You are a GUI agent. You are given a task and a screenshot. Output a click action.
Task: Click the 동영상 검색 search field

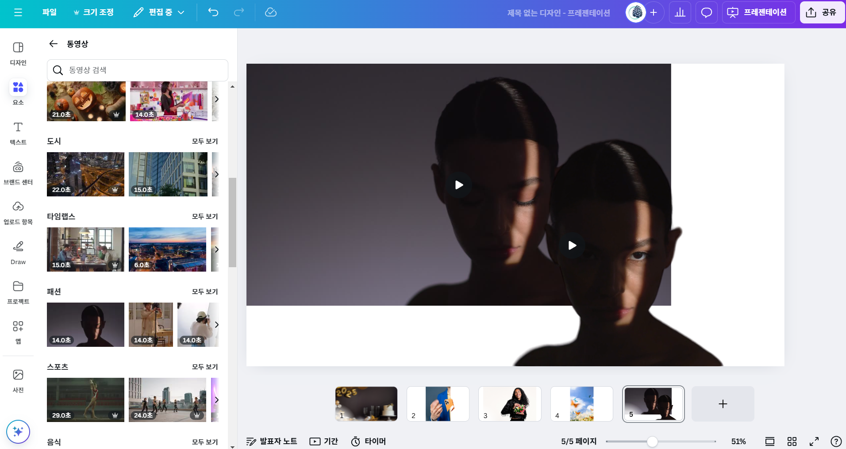pyautogui.click(x=138, y=70)
